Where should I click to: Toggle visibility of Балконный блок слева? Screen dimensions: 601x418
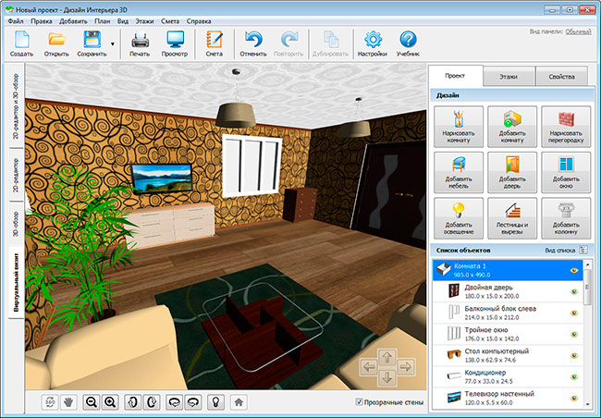pyautogui.click(x=574, y=313)
